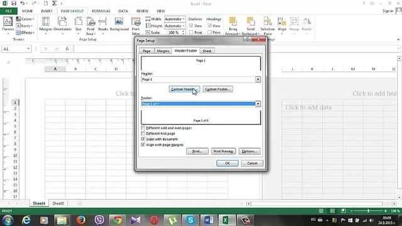Viewport: 402px width, 226px height.
Task: Toggle Headings View checkbox
Action: (209, 26)
